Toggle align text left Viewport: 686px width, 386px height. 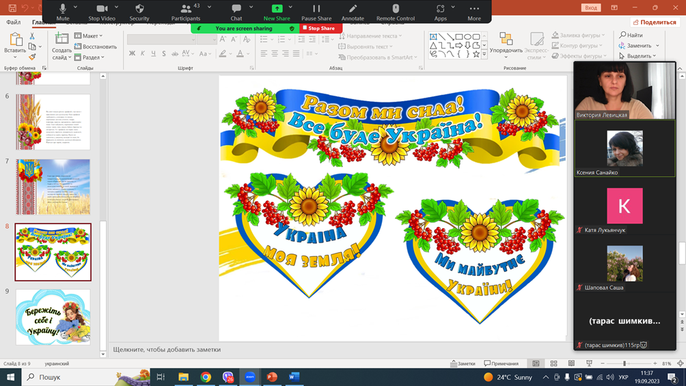263,53
